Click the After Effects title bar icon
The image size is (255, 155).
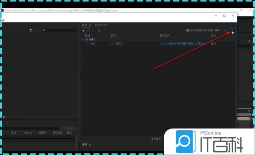point(2,11)
